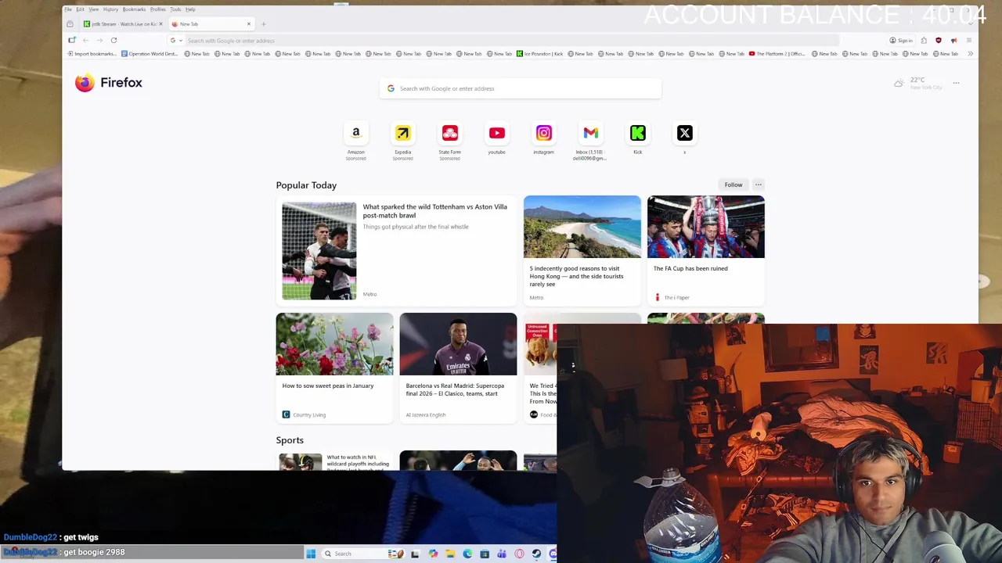Click the Windows Start button
This screenshot has width=1002, height=563.
[x=311, y=554]
